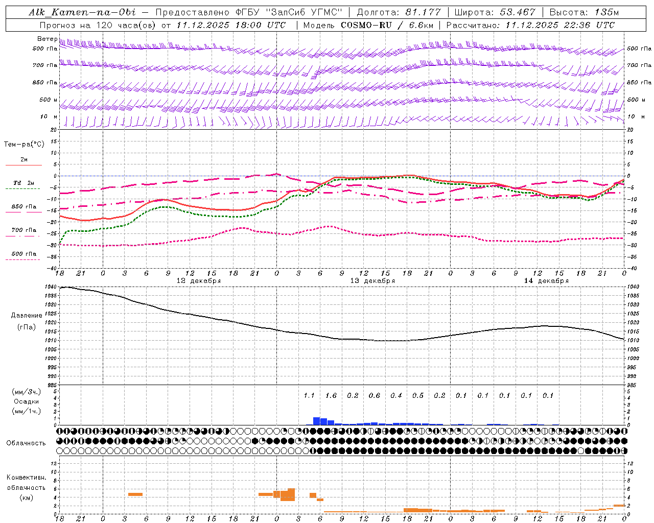Click the Давление panel label
This screenshot has width=654, height=523.
[27, 316]
